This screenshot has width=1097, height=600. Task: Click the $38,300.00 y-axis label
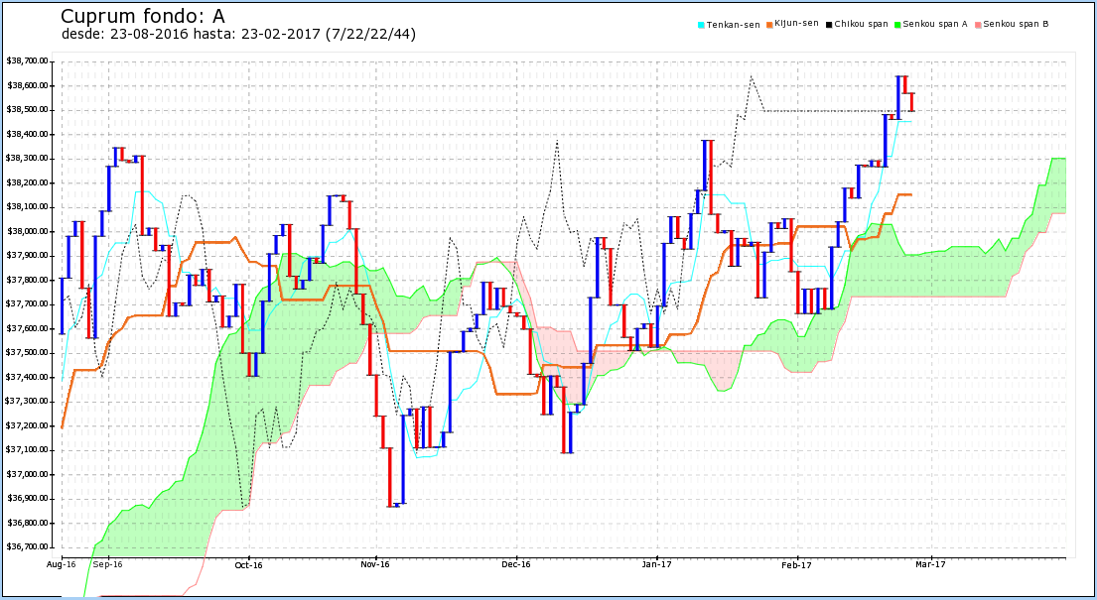pyautogui.click(x=27, y=158)
